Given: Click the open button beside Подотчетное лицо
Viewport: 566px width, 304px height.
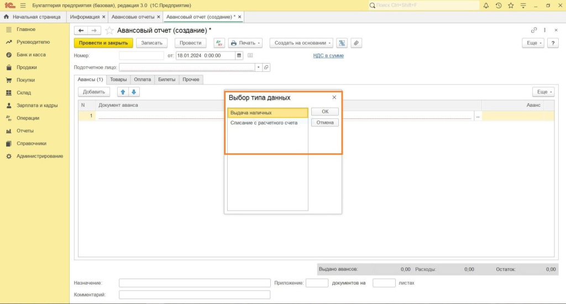Looking at the screenshot, I should coord(266,67).
